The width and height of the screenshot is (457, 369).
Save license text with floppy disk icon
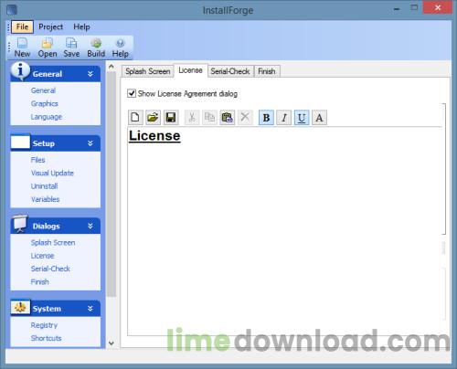171,117
